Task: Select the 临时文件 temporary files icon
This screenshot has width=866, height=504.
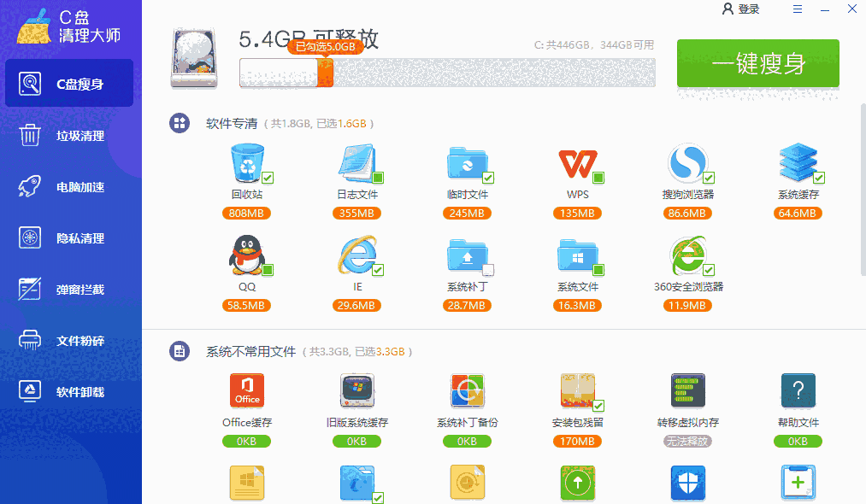Action: [x=467, y=167]
